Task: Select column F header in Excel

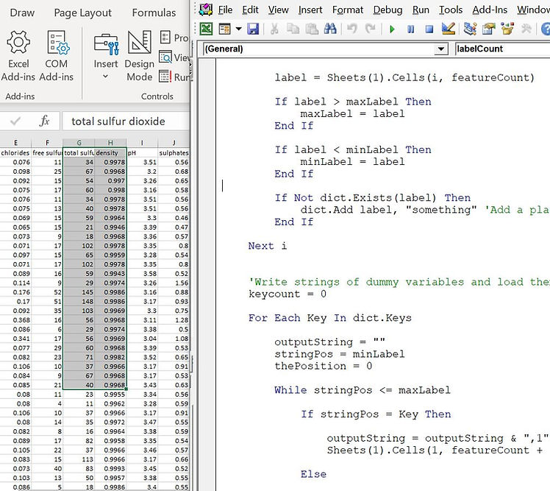Action: [47, 143]
